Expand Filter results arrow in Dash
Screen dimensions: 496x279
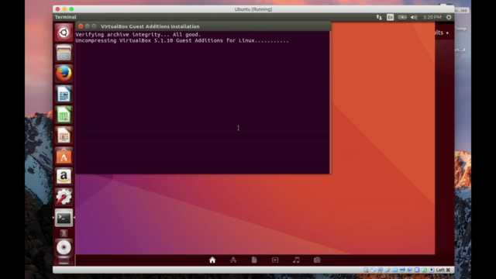click(x=447, y=33)
